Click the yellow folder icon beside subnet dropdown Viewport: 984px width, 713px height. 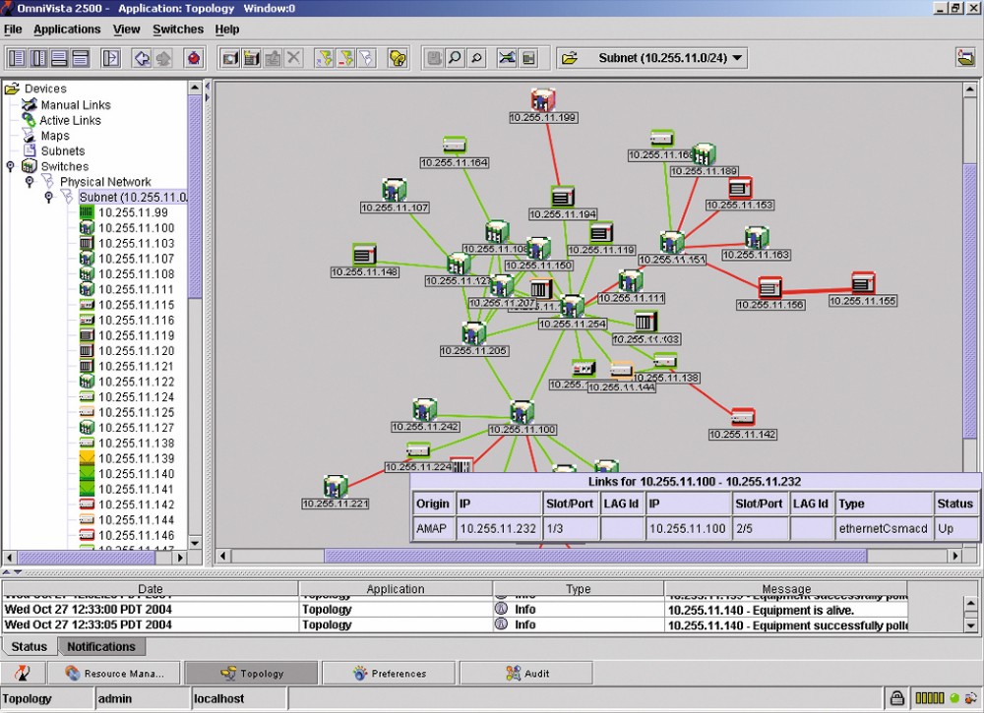[570, 58]
